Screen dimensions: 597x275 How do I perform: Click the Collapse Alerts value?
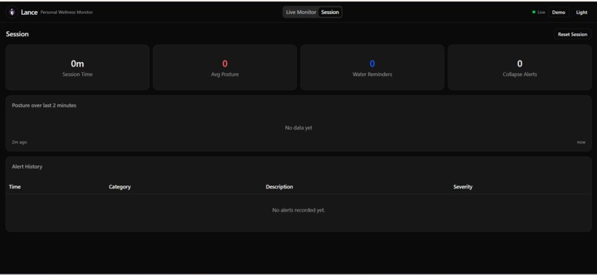tap(519, 64)
